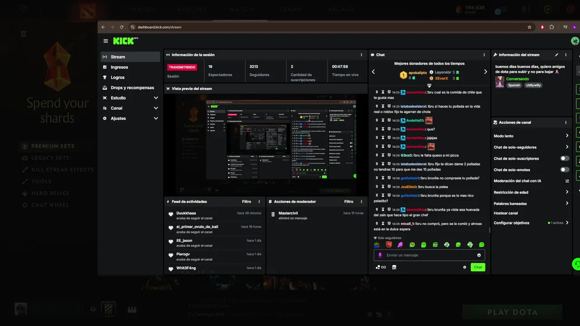The height and width of the screenshot is (326, 580).
Task: Reload the page with the browser refresh button
Action: [121, 27]
